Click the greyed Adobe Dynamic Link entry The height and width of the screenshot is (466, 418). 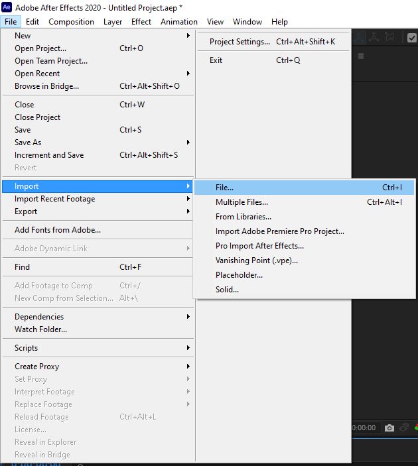pyautogui.click(x=98, y=249)
